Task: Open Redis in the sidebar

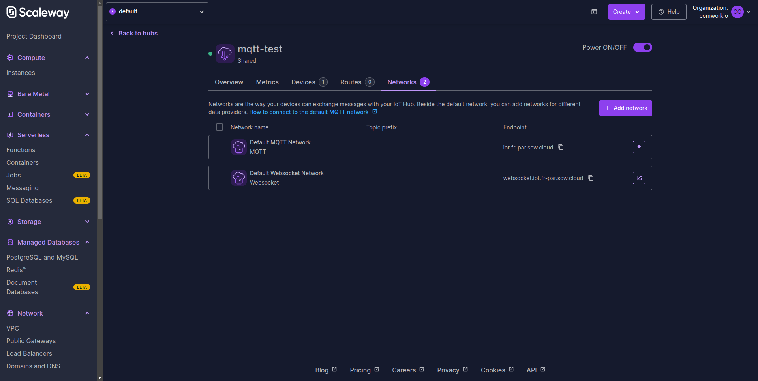Action: click(x=17, y=270)
